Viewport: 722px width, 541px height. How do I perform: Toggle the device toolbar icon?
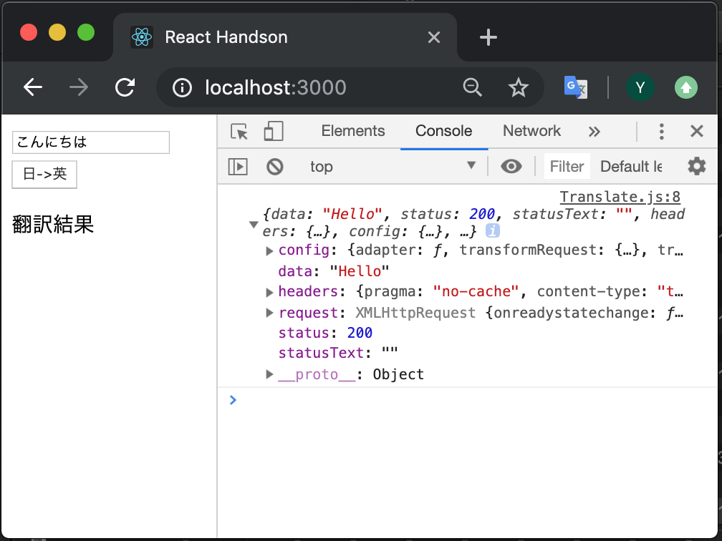[x=274, y=131]
